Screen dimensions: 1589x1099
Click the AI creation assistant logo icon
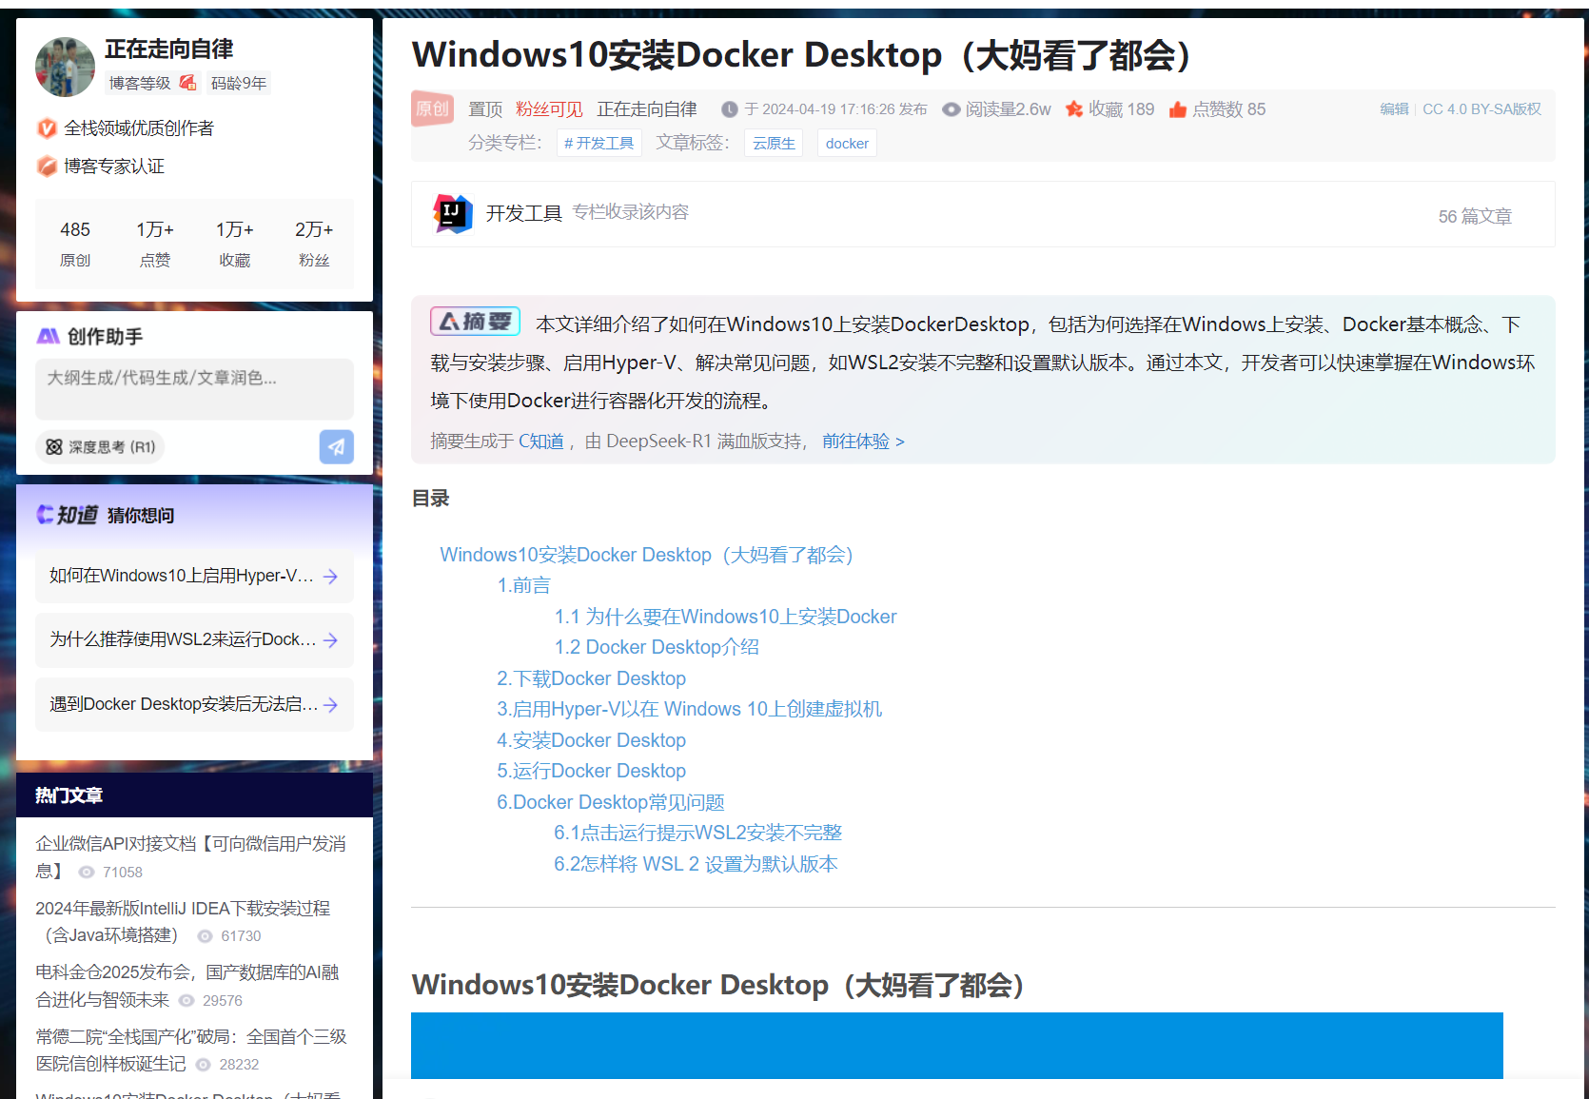tap(48, 336)
